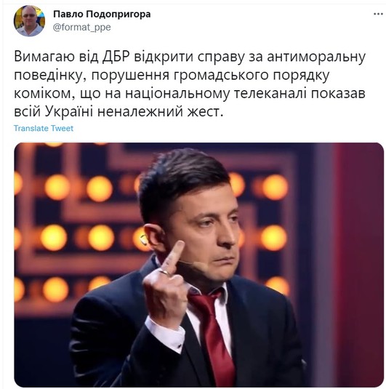Click the tweet text body
The image size is (386, 389).
190,84
